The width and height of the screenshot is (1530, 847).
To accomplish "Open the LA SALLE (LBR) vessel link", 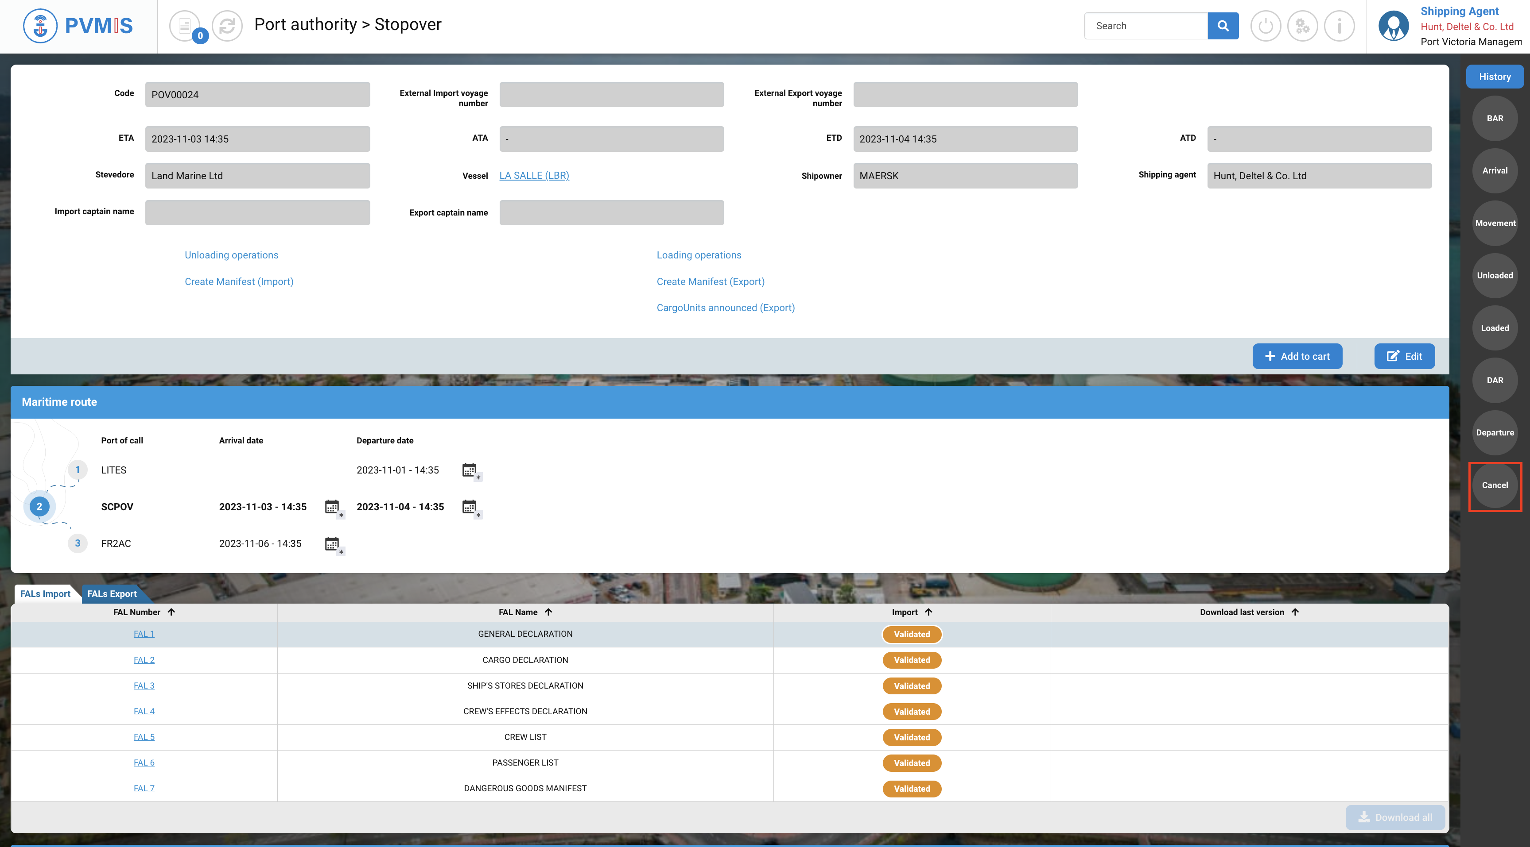I will [x=533, y=176].
